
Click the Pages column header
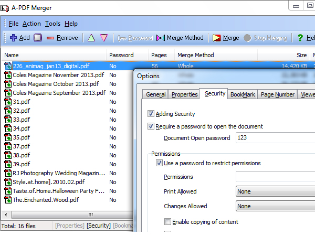click(x=162, y=55)
